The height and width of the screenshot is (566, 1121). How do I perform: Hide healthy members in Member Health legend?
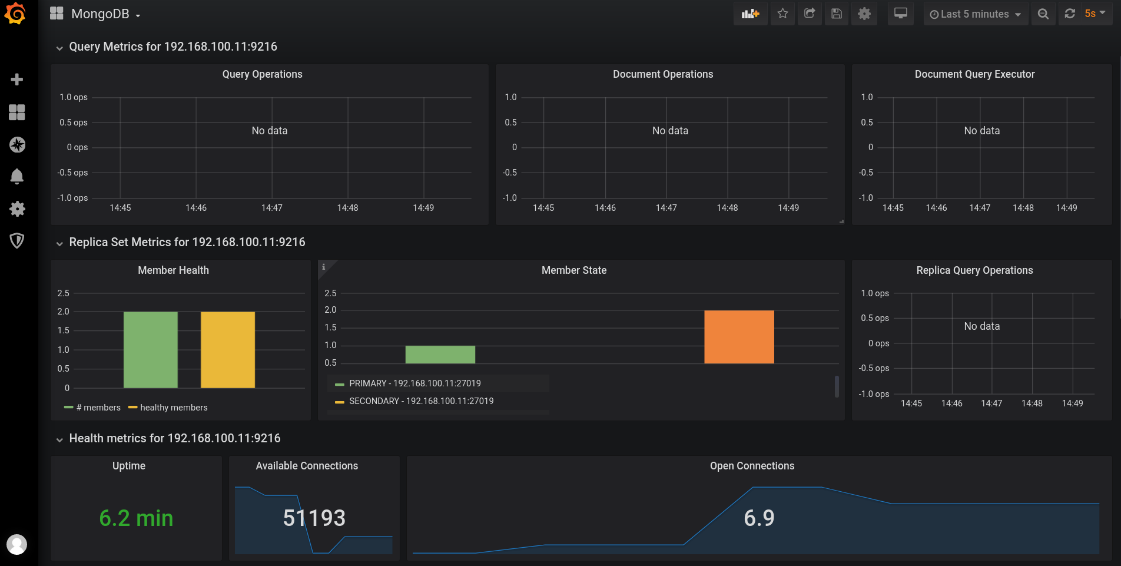click(173, 407)
